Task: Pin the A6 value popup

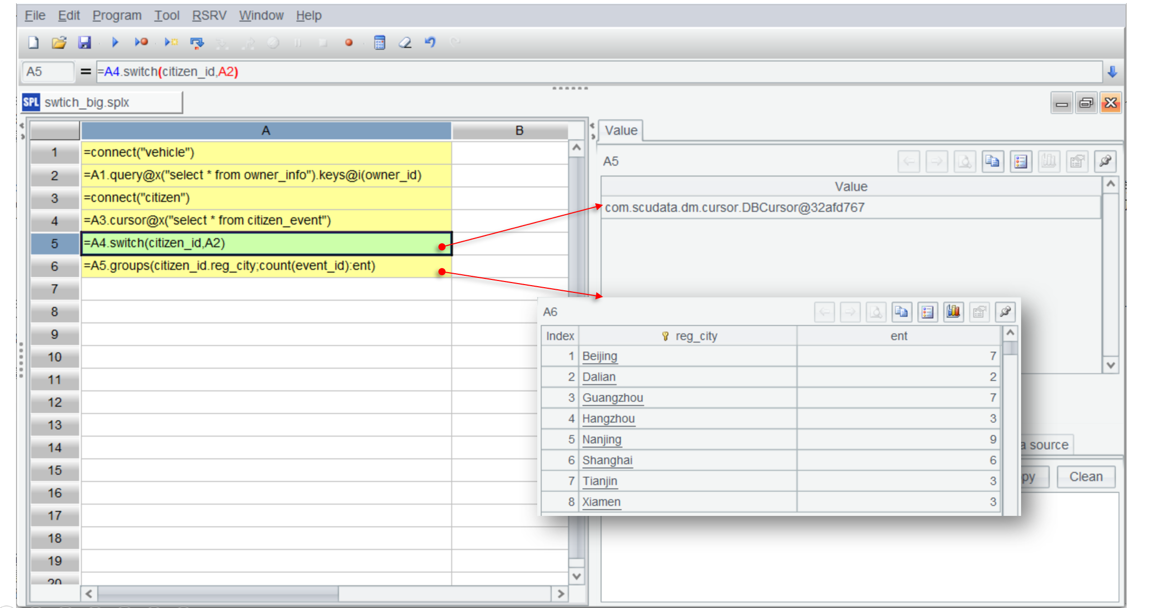Action: click(x=1005, y=312)
